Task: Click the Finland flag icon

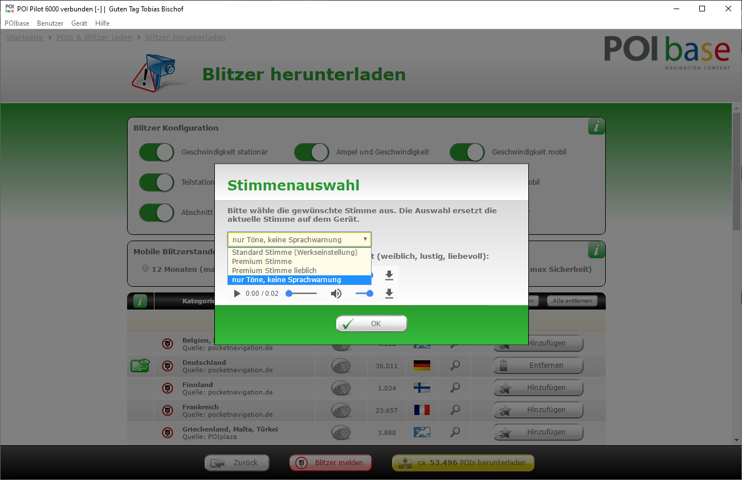Action: [422, 388]
